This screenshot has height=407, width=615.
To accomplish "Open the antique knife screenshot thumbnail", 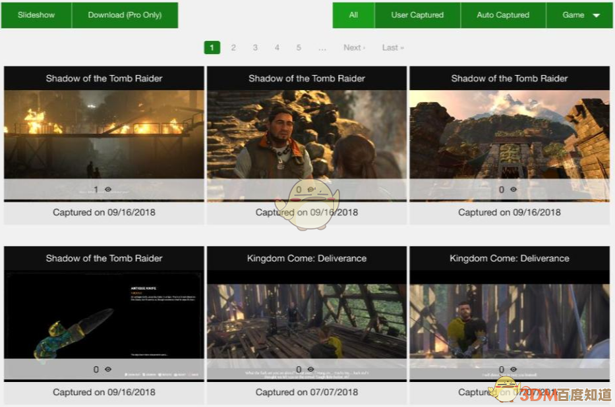I will pos(103,315).
